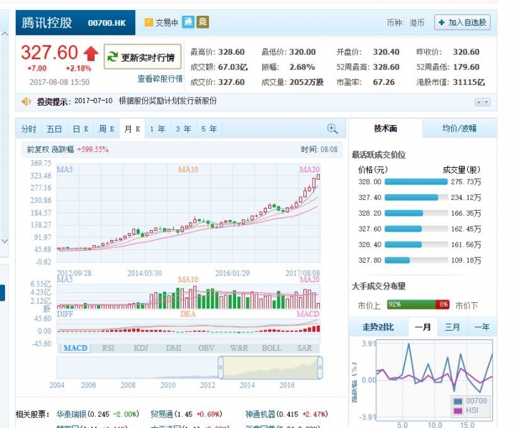Click the yellow trading status icon
Screen dimensions: 515x428
click(149, 22)
